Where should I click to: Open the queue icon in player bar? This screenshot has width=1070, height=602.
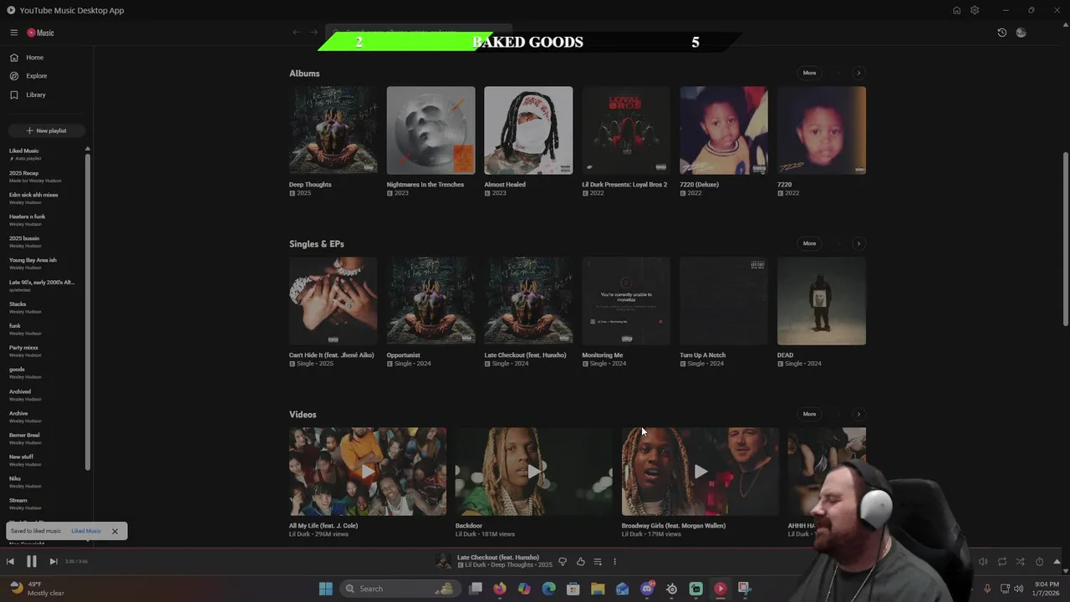click(598, 562)
